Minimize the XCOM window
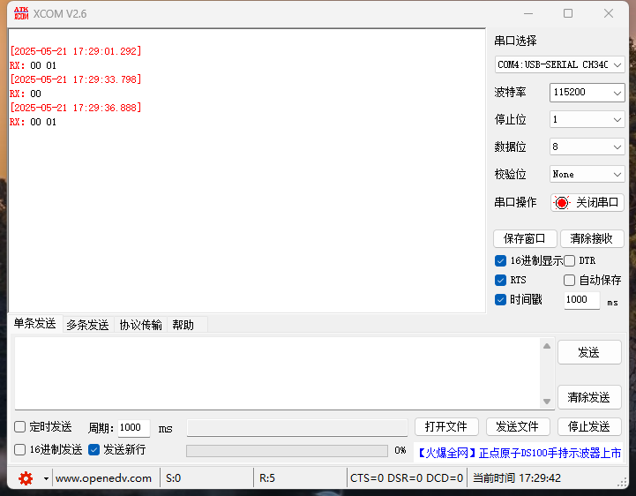Viewport: 636px width, 496px height. point(528,13)
